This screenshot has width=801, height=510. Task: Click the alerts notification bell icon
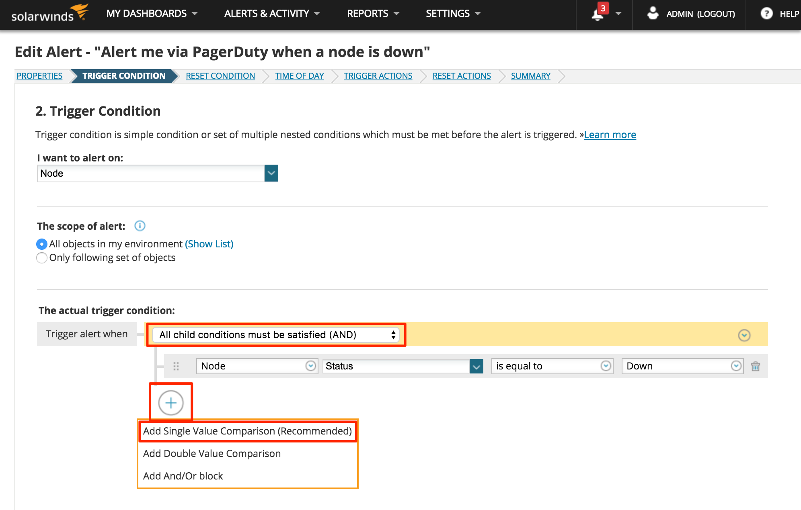click(x=596, y=13)
